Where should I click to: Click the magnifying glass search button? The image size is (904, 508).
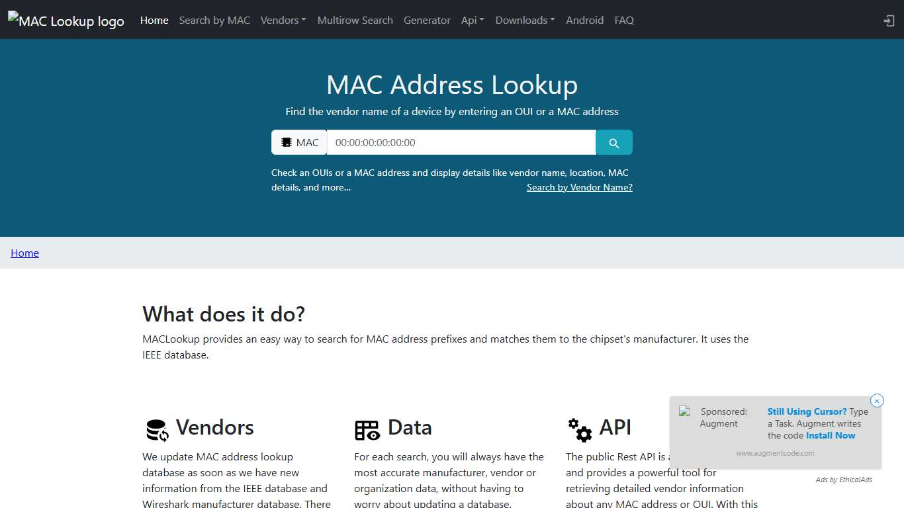tap(613, 142)
